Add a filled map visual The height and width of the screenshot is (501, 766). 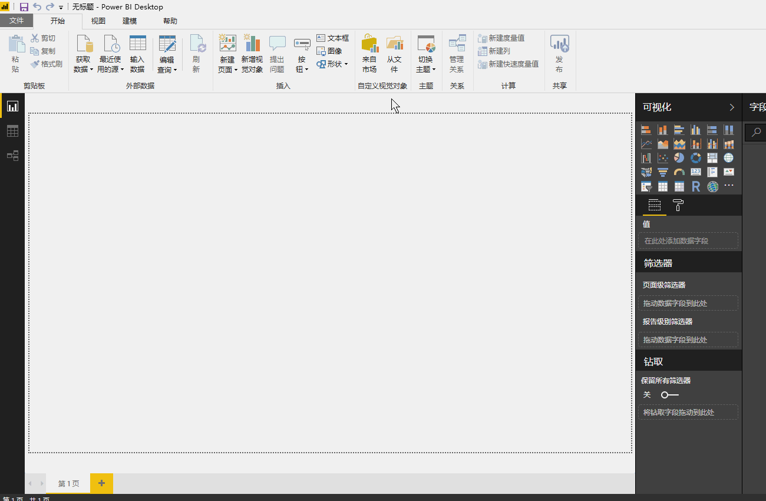coord(646,172)
